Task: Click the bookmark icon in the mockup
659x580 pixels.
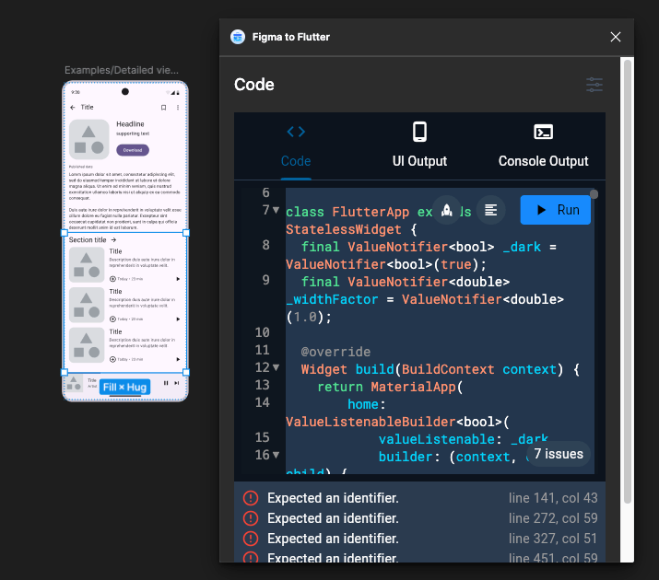Action: pos(163,108)
